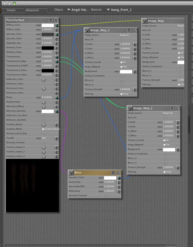Check Mirror_V in Image_Map node
Image resolution: width=193 pixels, height=247 pixels.
180,76
